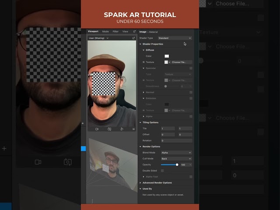Open the Blend Mode Alpha dropdown
280x210 pixels.
click(x=176, y=153)
